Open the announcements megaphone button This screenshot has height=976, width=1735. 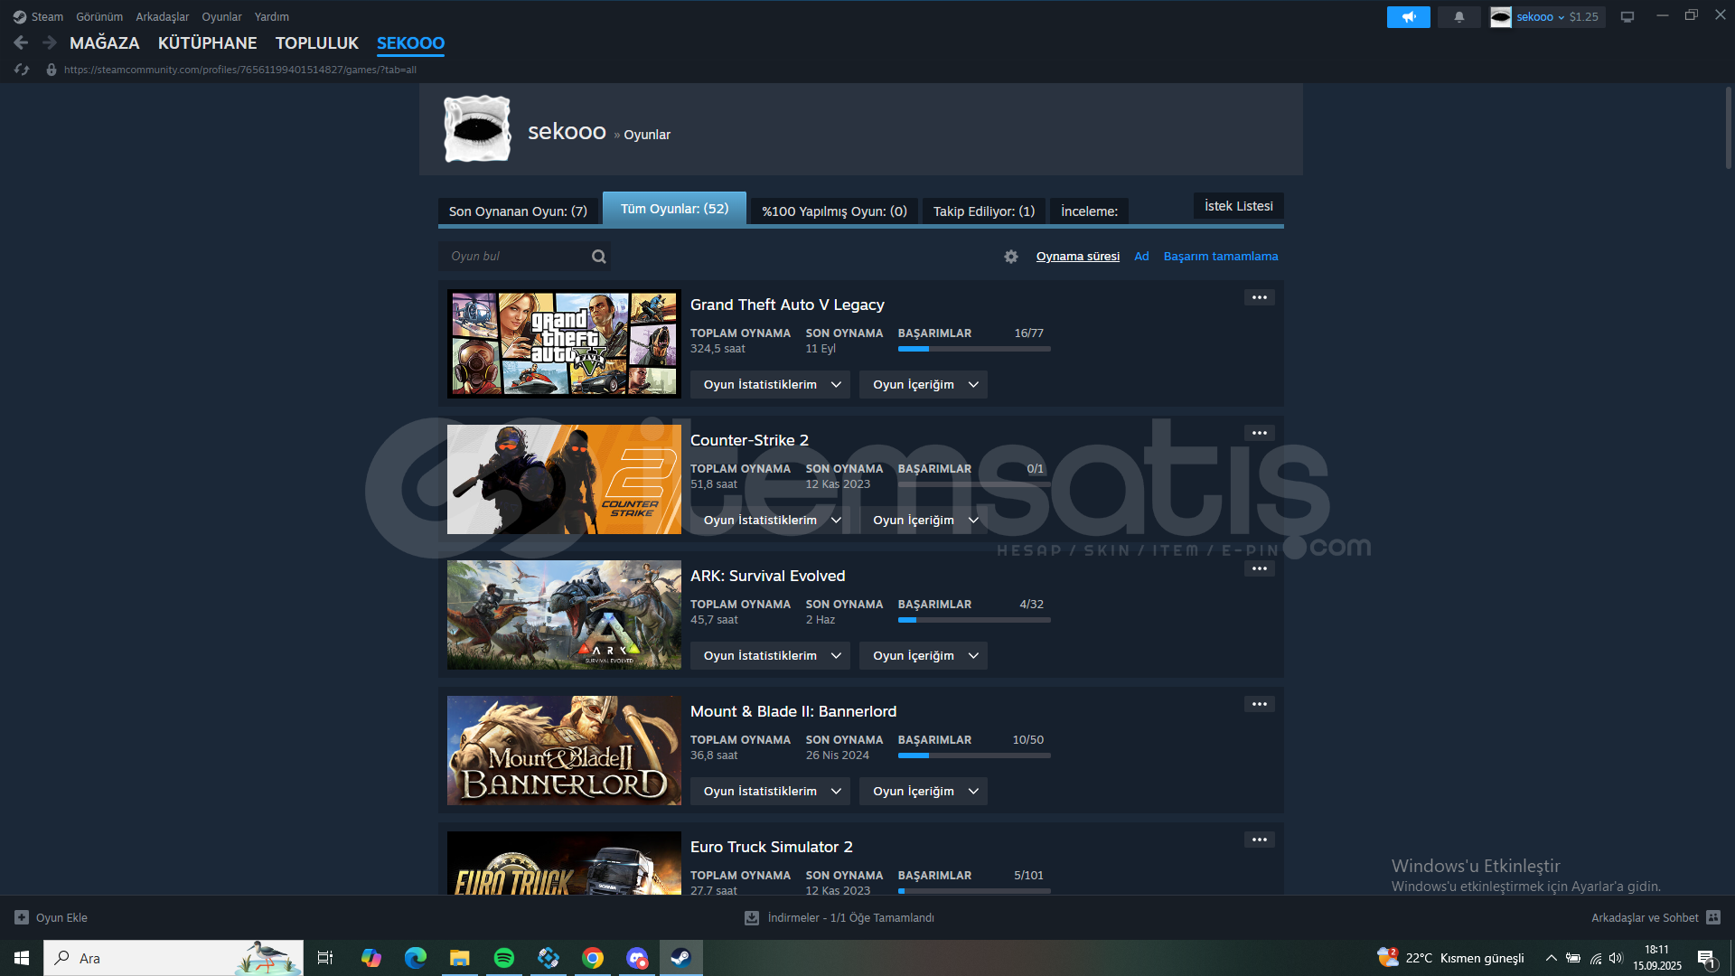[x=1408, y=17]
